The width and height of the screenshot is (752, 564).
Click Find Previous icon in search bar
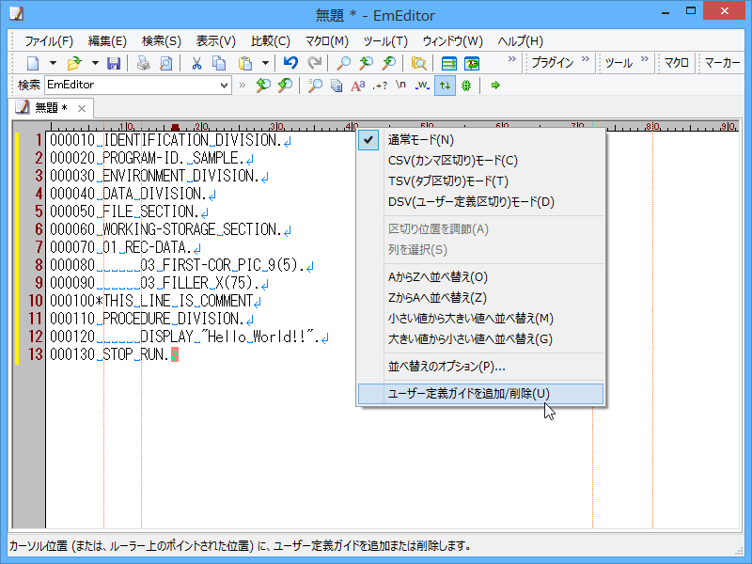pyautogui.click(x=263, y=86)
